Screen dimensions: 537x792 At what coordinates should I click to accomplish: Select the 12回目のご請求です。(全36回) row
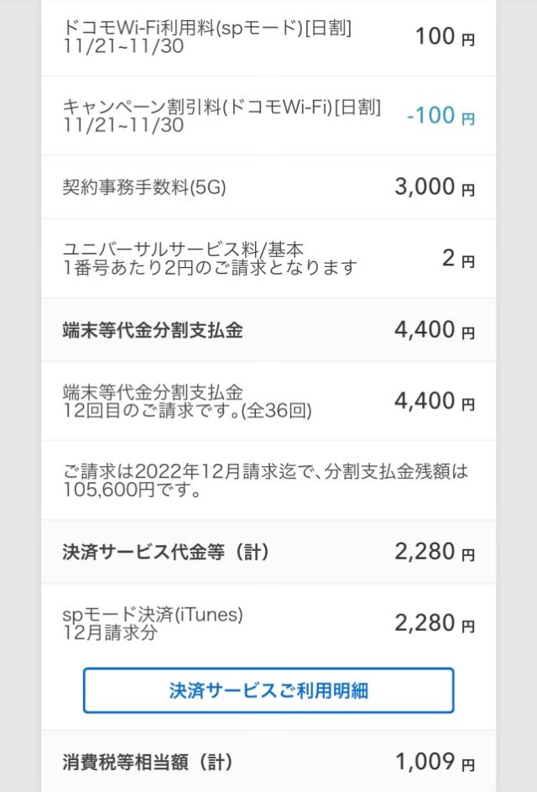pyautogui.click(x=268, y=401)
